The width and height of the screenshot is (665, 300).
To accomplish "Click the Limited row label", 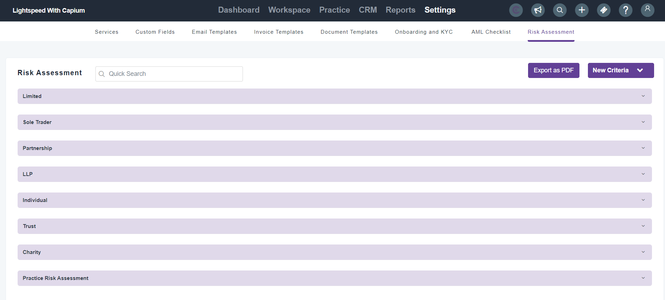I will (32, 96).
